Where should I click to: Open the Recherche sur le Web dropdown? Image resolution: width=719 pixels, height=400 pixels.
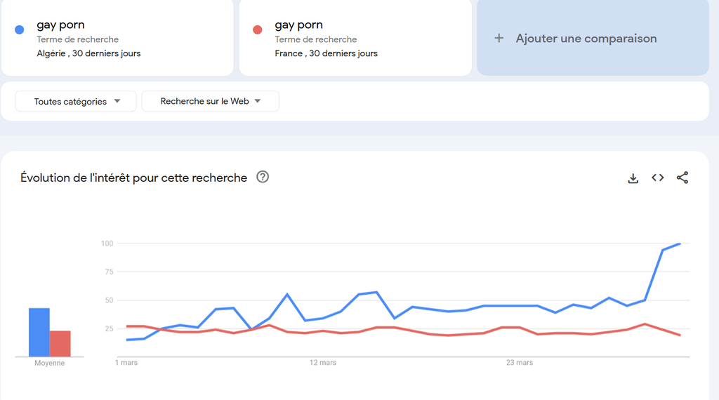(210, 102)
